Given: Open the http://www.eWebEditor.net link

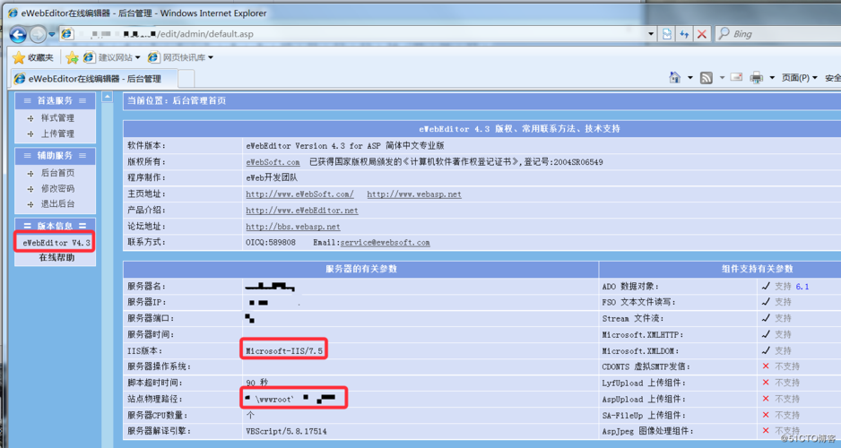Looking at the screenshot, I should coord(302,210).
